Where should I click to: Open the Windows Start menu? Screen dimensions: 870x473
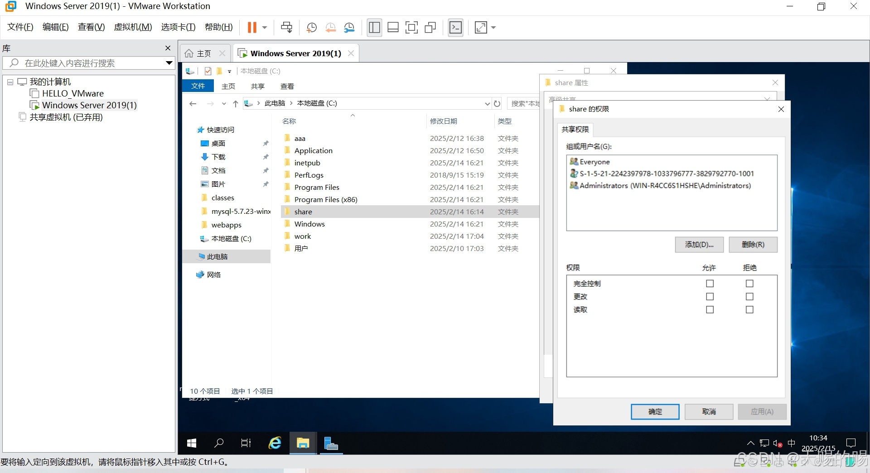click(x=192, y=443)
